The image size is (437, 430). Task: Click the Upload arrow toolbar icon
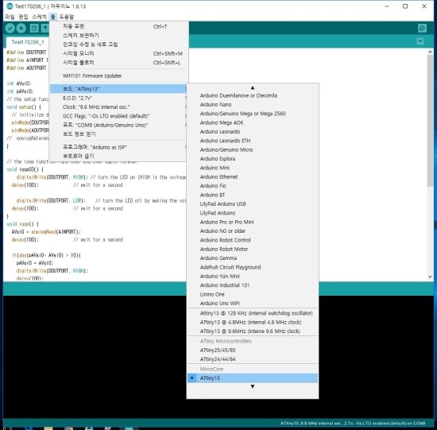[x=21, y=28]
